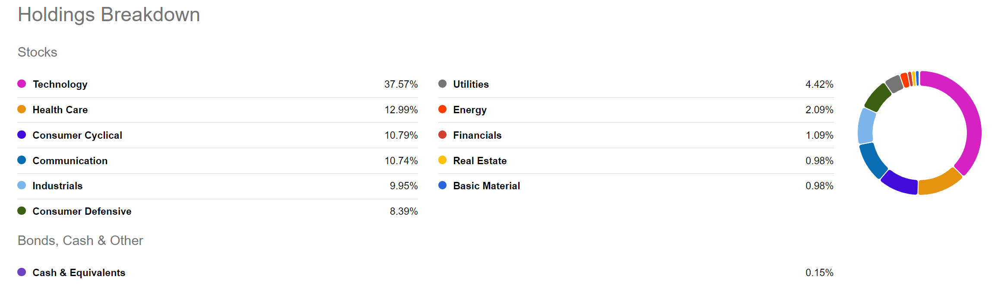Click the red-orange Energy legend dot

[x=442, y=109]
